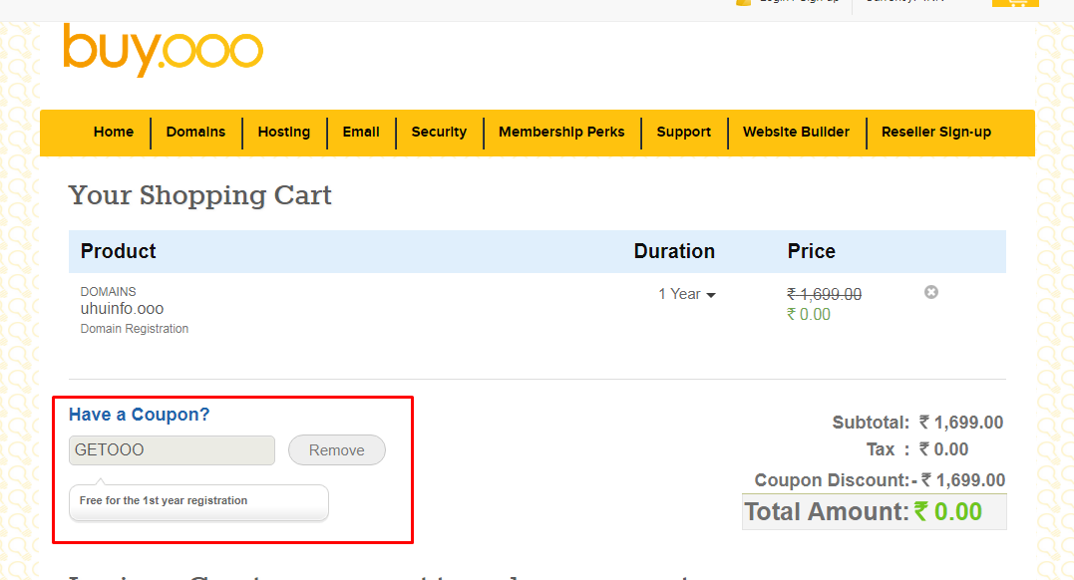Click the Duration column header
The height and width of the screenshot is (580, 1074).
click(x=674, y=251)
